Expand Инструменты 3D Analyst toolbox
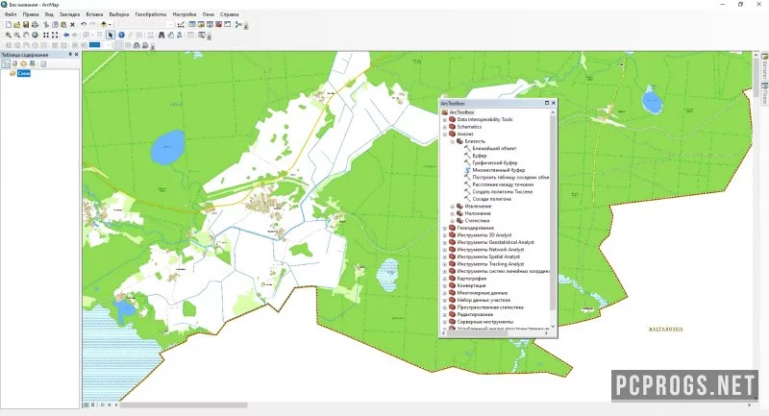769x416 pixels. click(445, 235)
